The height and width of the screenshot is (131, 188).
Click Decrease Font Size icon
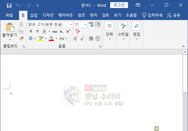click(x=82, y=39)
